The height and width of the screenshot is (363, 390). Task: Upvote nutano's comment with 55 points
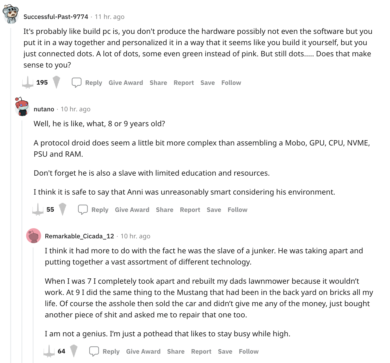(x=38, y=210)
